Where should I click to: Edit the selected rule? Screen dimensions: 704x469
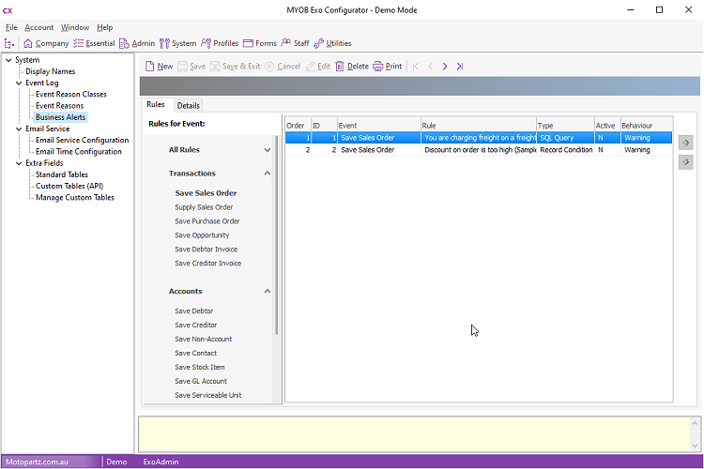coord(318,67)
